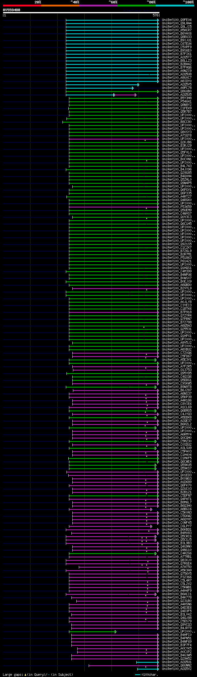Select hit label UniRef100_A2Q5V5
Viewport: 197px width, 677px height.
pos(177,85)
